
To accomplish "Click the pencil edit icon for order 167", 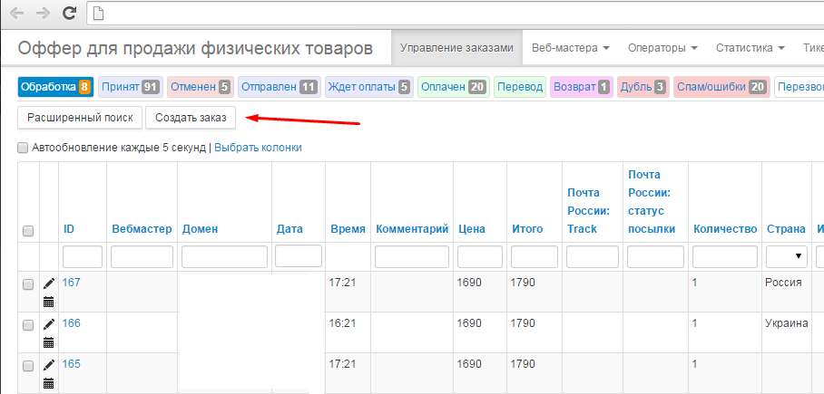I will click(x=49, y=283).
